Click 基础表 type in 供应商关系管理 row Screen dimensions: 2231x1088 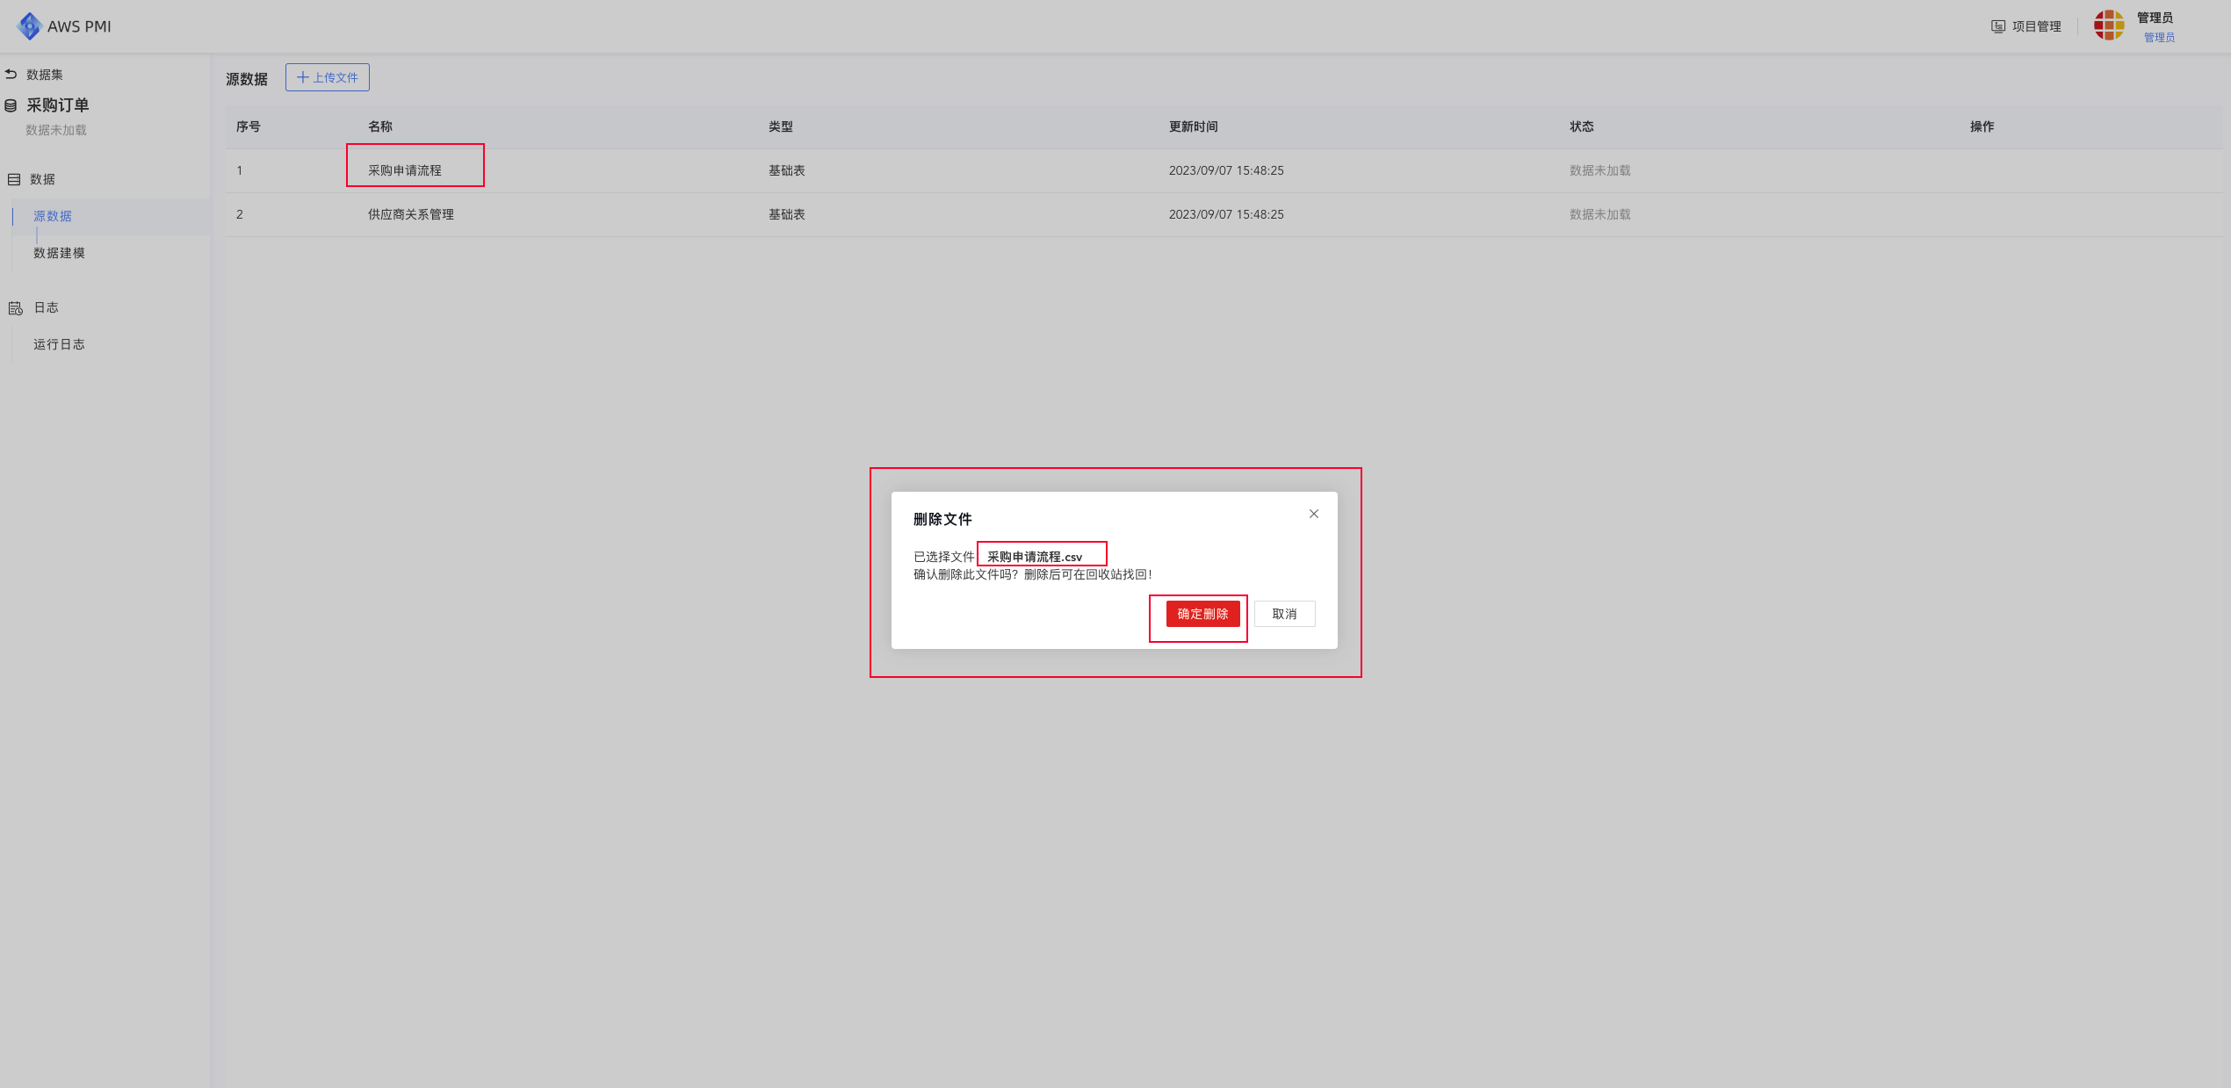(x=787, y=214)
